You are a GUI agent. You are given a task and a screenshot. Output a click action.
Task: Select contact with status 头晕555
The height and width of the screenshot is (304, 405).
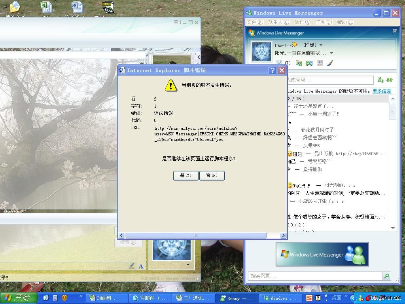pyautogui.click(x=338, y=146)
